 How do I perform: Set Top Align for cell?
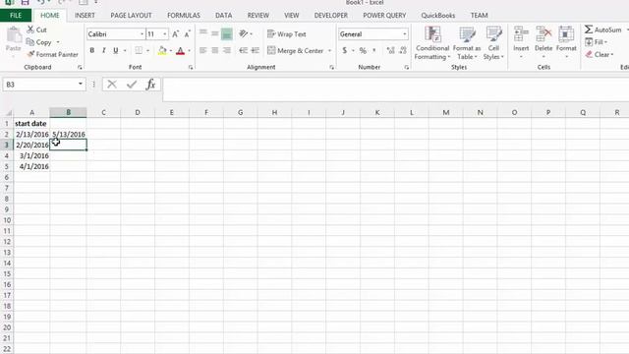pyautogui.click(x=203, y=33)
